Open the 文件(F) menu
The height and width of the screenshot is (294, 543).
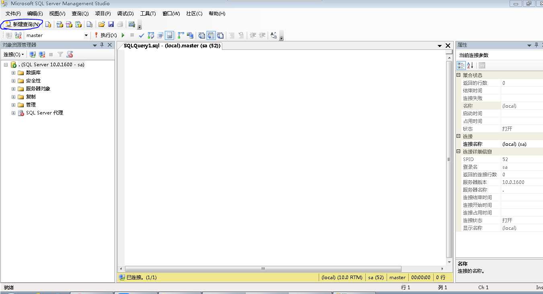pyautogui.click(x=13, y=14)
